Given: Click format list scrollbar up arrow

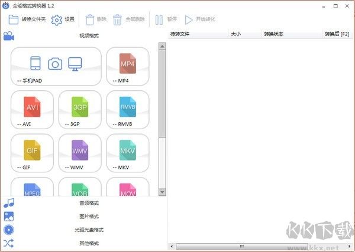Looking at the screenshot, I should pyautogui.click(x=162, y=46).
